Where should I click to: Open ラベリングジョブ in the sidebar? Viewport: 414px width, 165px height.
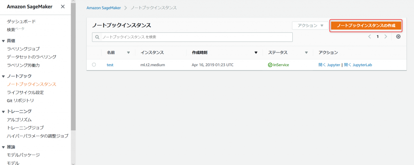(23, 49)
